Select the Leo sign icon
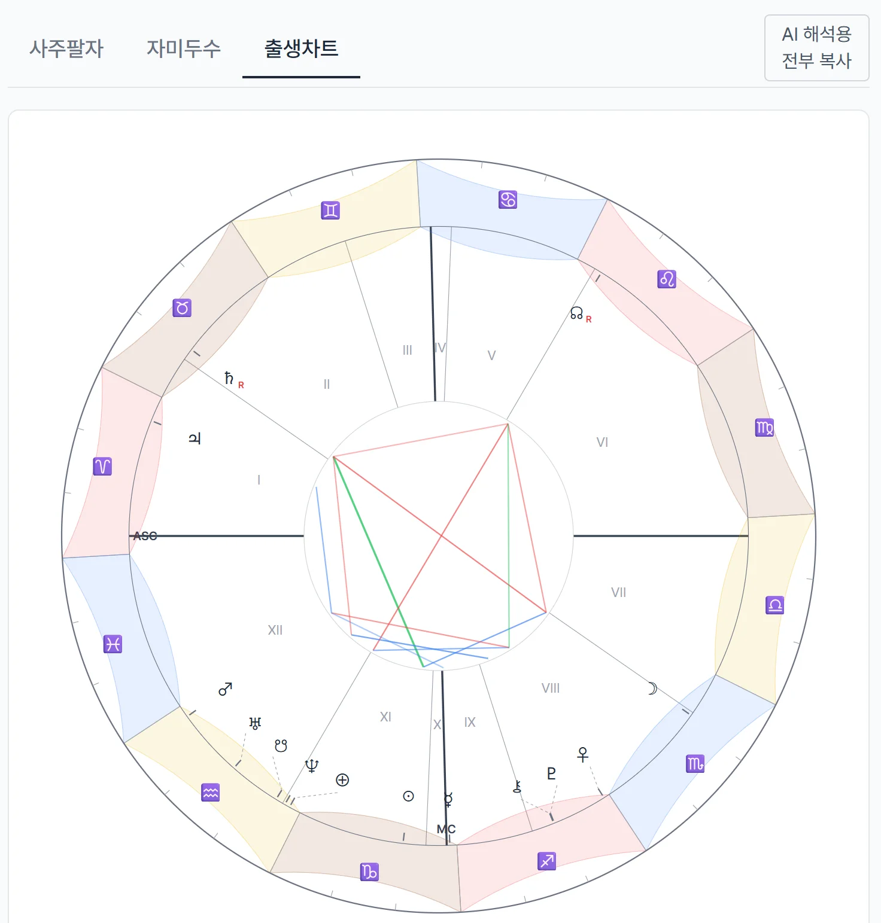 pyautogui.click(x=666, y=278)
